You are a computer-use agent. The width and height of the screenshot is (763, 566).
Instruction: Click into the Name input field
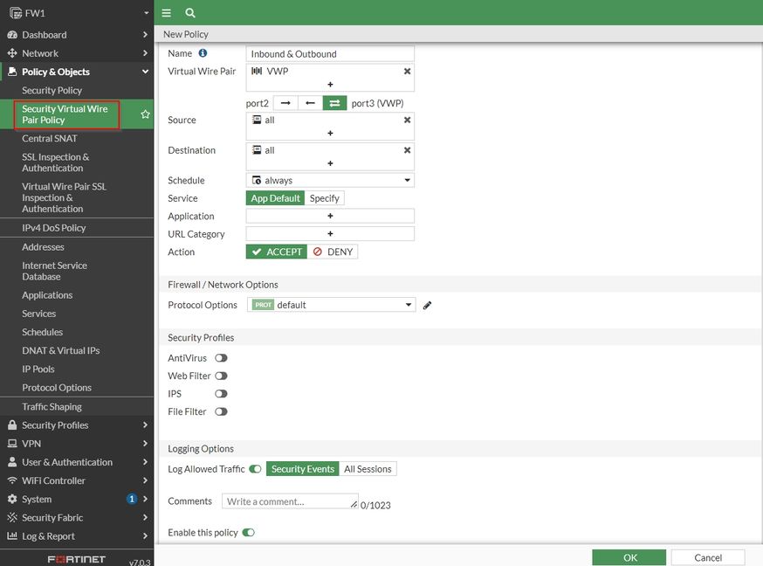click(330, 53)
